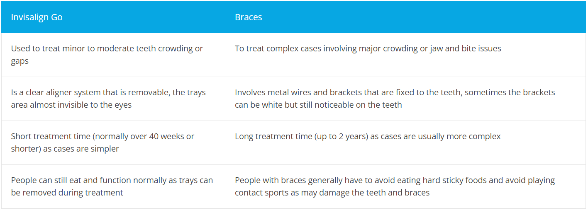
Task: Click "can be white but still noticeable" line
Action: coord(318,105)
